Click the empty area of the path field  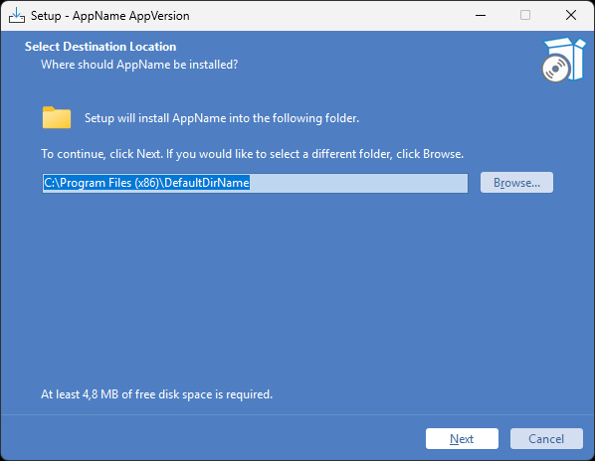[358, 183]
